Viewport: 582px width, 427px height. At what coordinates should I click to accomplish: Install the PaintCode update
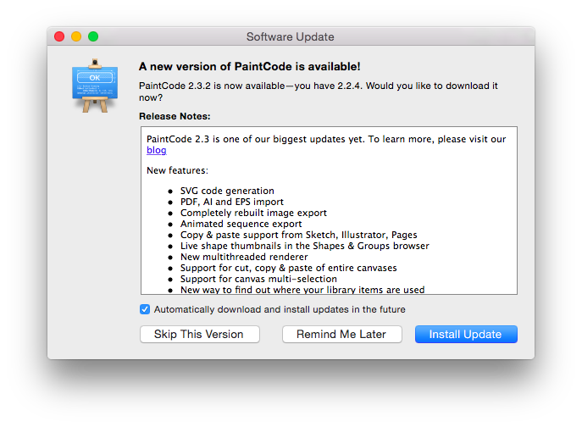(x=466, y=334)
